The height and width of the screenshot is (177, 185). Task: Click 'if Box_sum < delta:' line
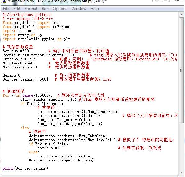(x=49, y=144)
